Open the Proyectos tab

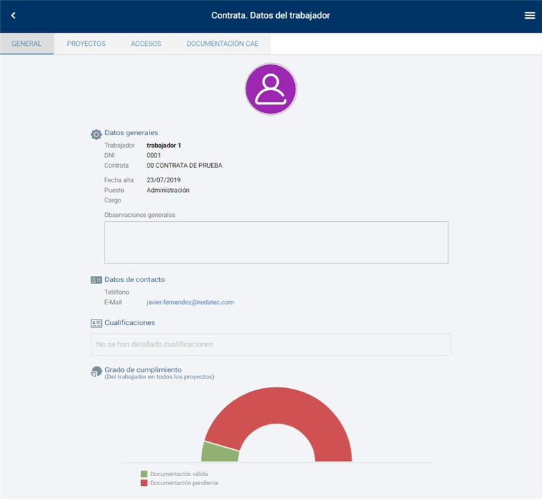point(86,44)
